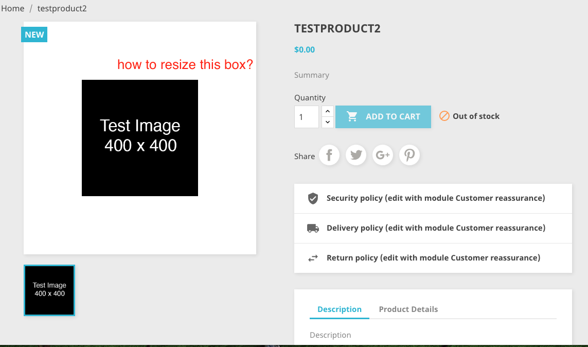Select the Test Image thumbnail below

click(49, 290)
